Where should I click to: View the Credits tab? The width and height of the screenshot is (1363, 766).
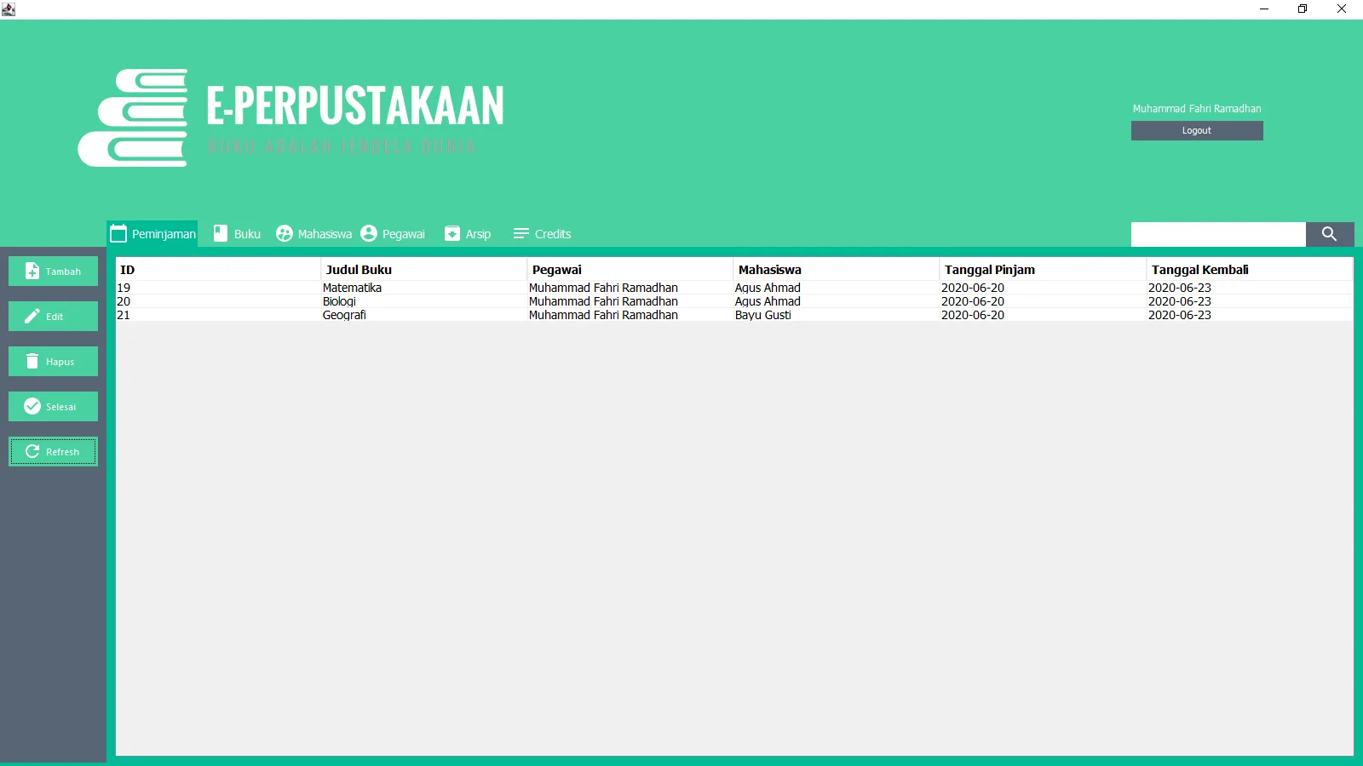552,233
